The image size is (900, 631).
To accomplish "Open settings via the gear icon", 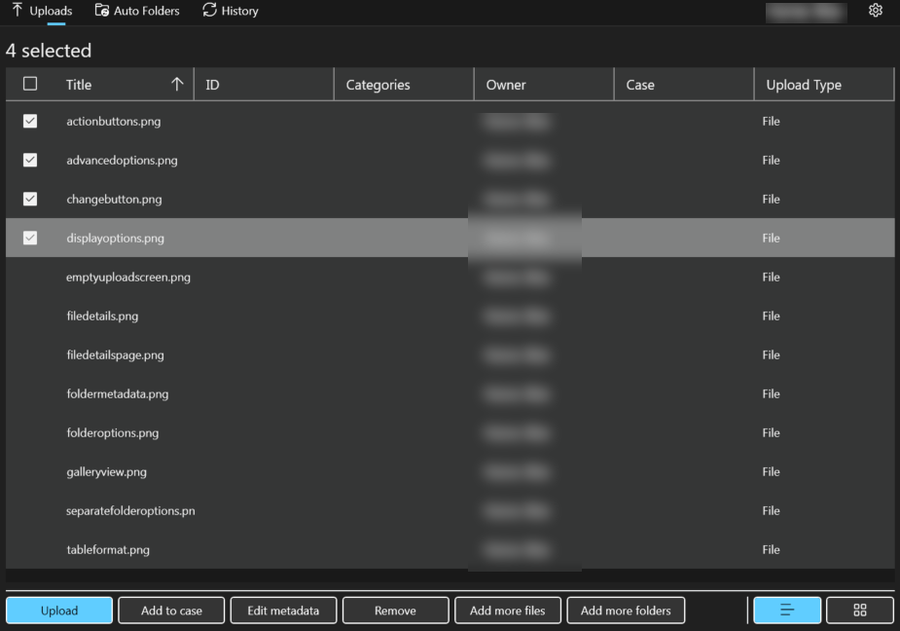I will pos(875,11).
